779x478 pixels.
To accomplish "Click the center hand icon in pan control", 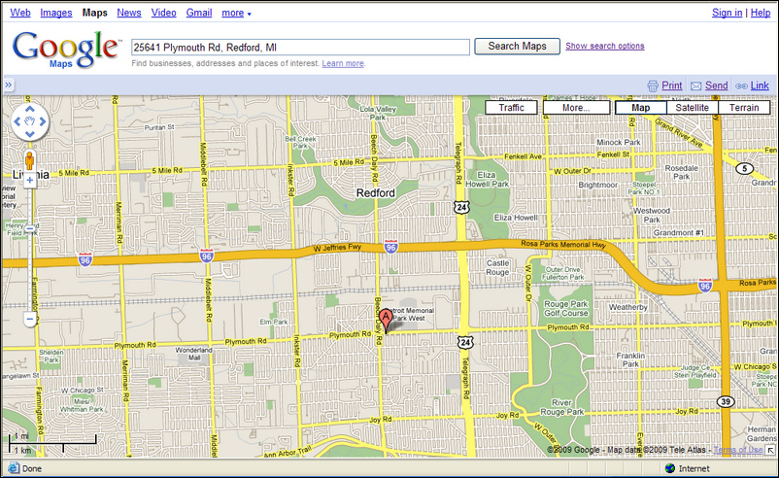I will (x=30, y=123).
